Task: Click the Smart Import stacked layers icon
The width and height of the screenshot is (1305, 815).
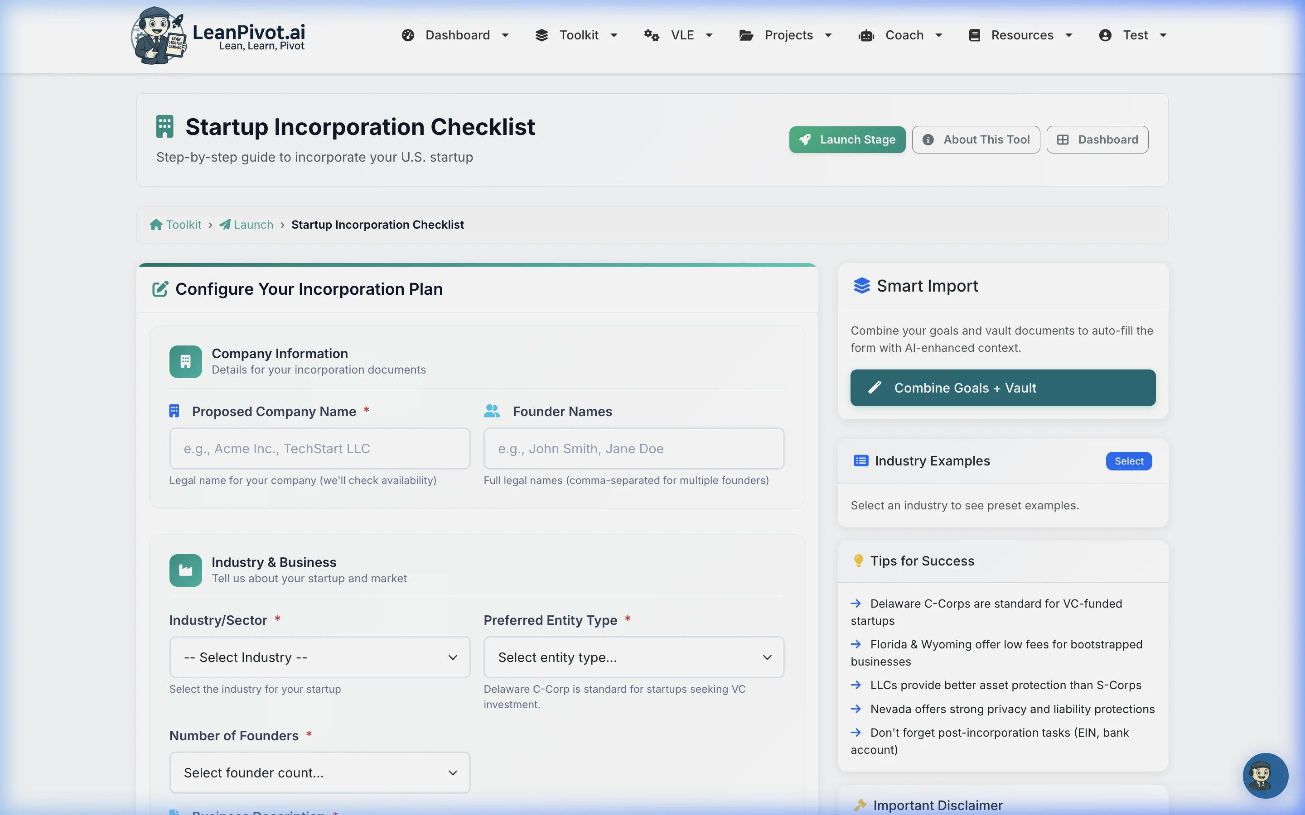Action: point(862,286)
